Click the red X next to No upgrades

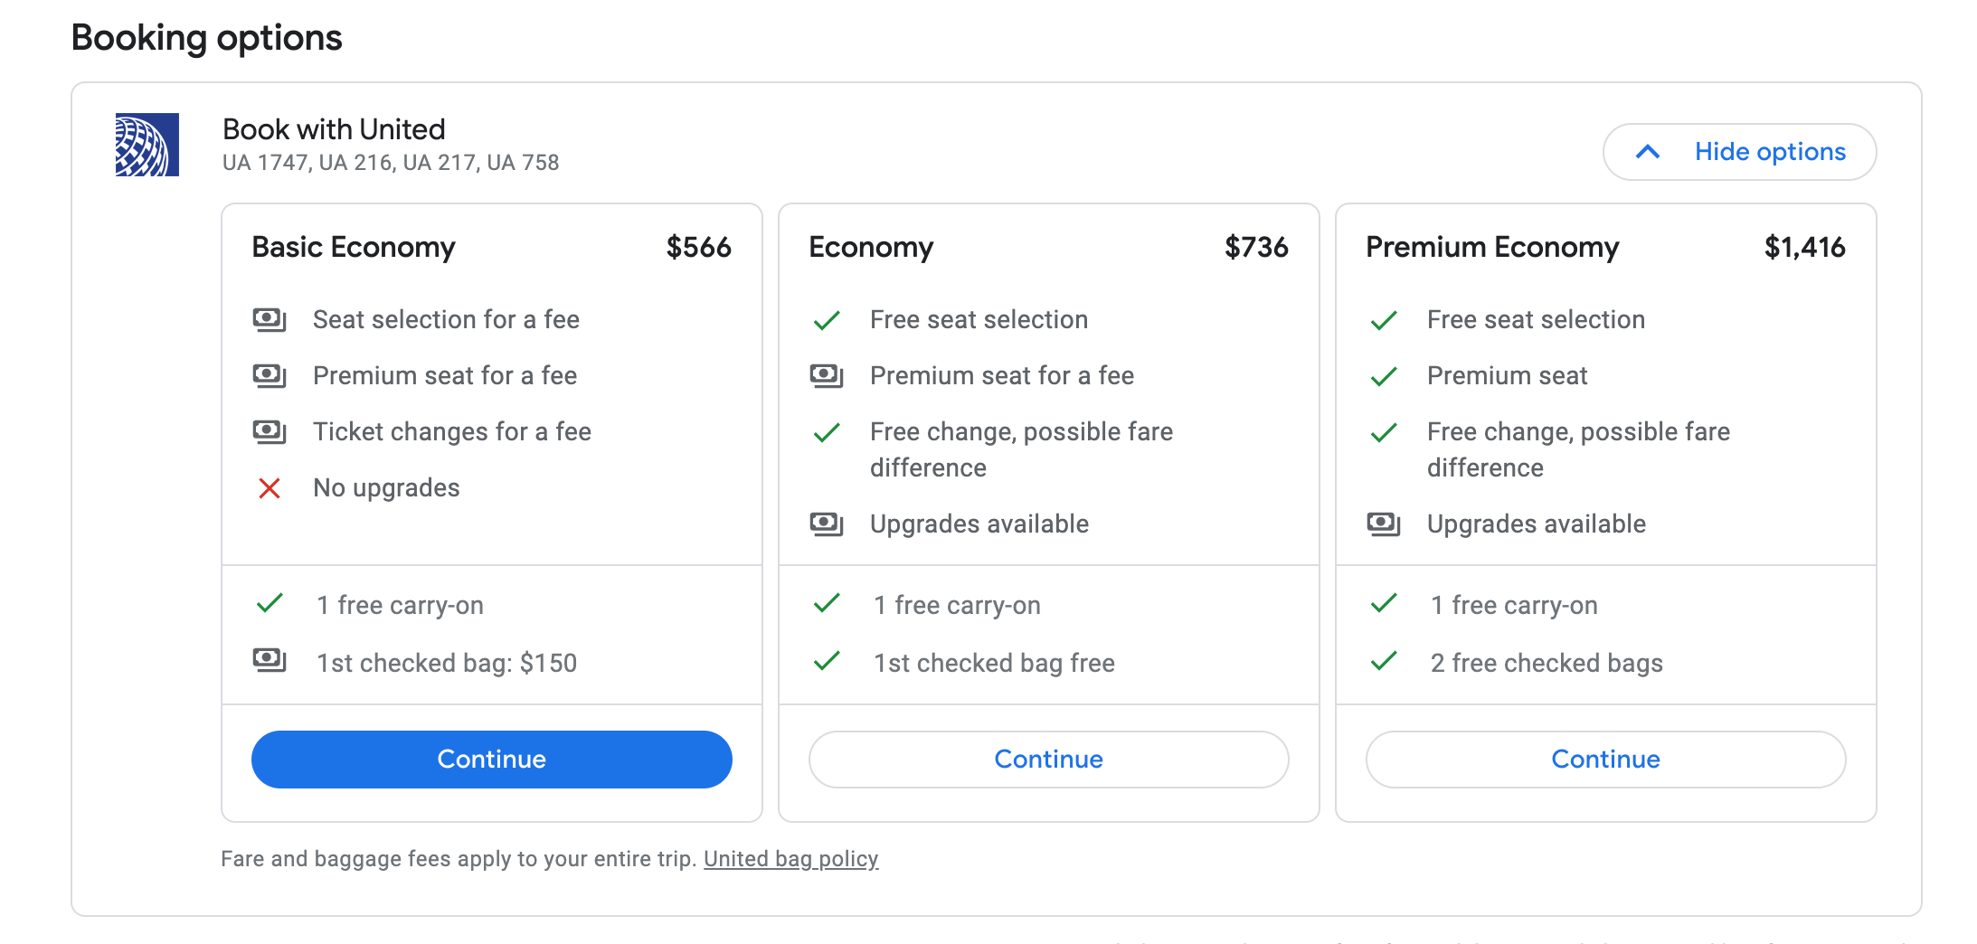coord(270,488)
